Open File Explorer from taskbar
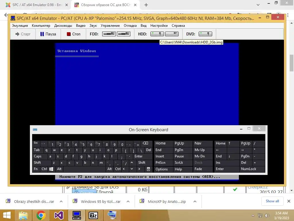 pos(23,215)
